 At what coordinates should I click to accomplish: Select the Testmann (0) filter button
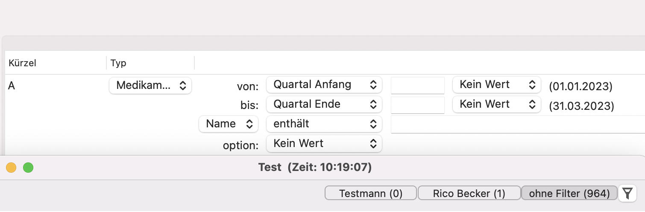pos(371,193)
